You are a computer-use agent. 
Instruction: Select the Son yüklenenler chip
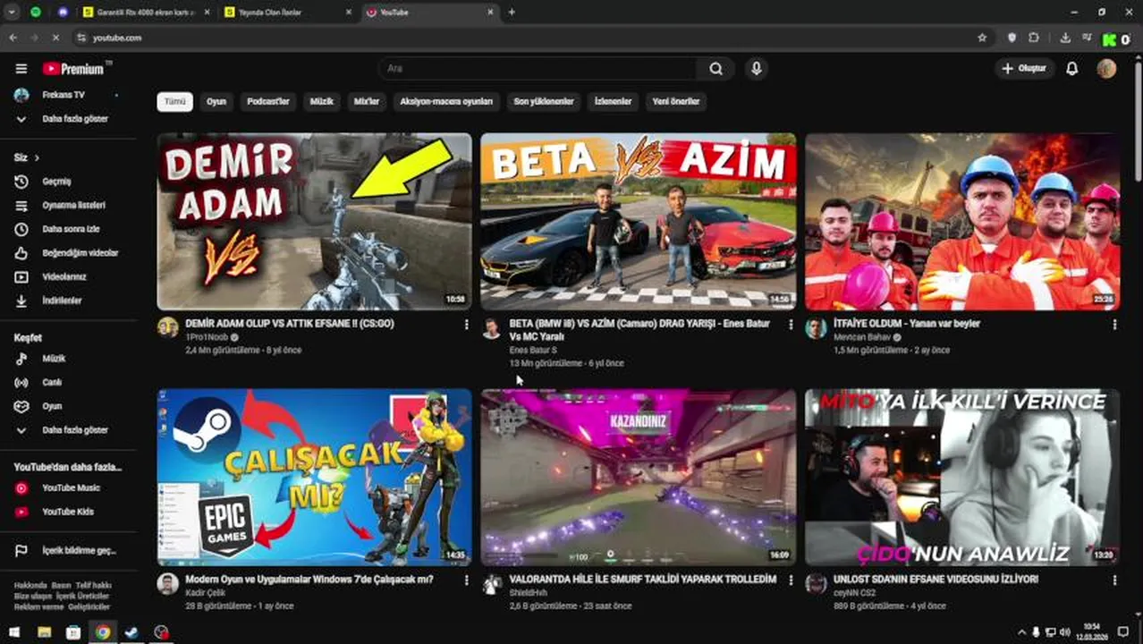pyautogui.click(x=543, y=101)
